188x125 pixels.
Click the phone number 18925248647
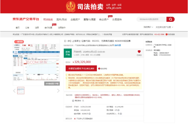164,53
